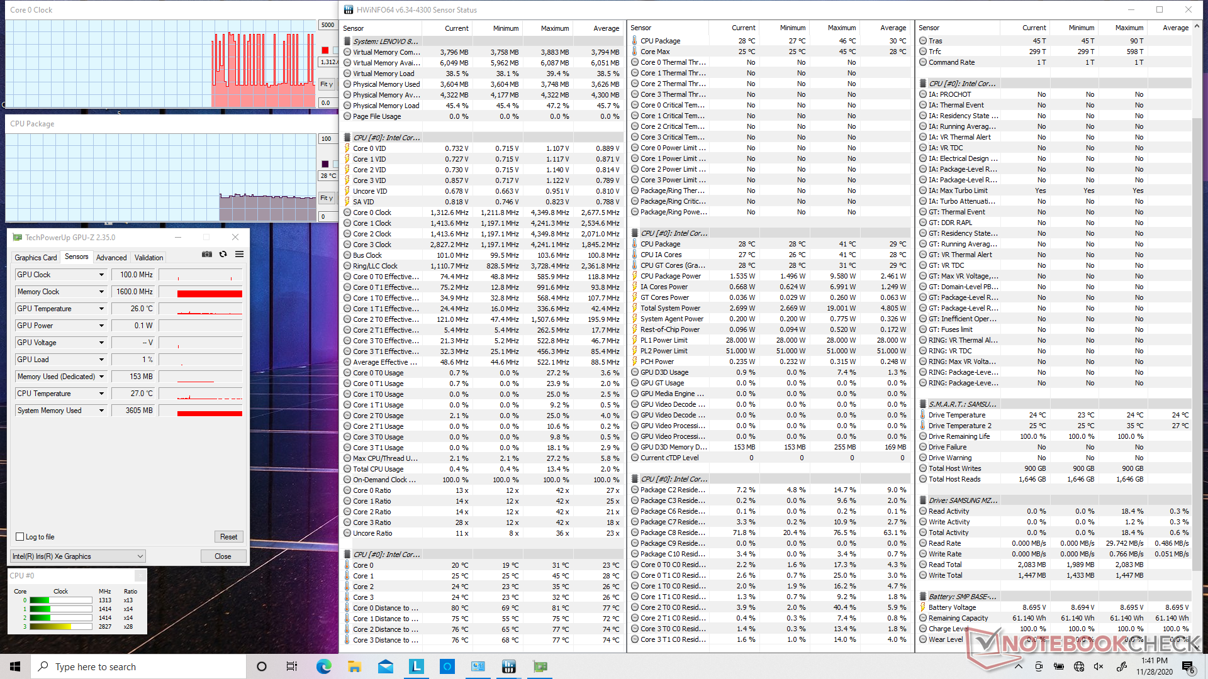The height and width of the screenshot is (679, 1208).
Task: Open the GPU Temperature sensor dropdown
Action: point(101,309)
